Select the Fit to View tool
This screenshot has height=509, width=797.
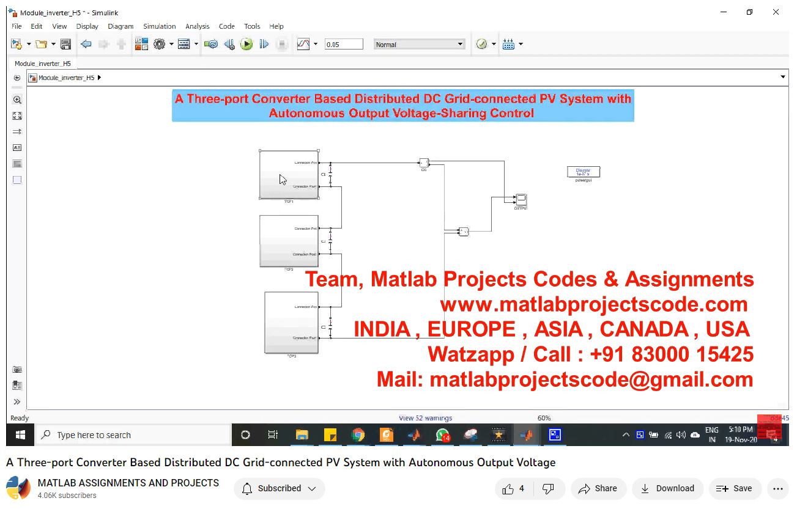coord(17,115)
